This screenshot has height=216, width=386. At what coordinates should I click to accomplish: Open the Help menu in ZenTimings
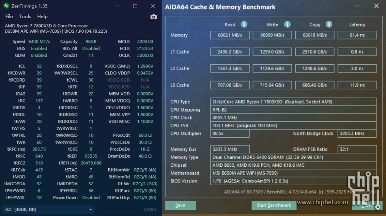[x=43, y=17]
